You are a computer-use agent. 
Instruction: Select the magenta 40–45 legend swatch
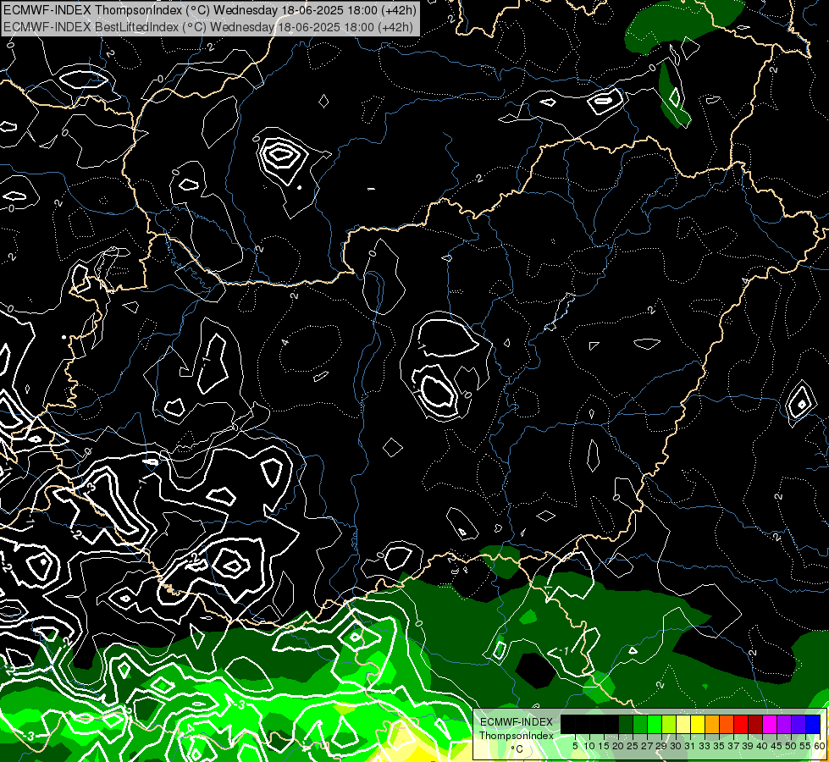(x=770, y=724)
